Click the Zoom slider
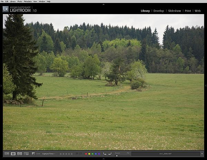 pos(117,155)
